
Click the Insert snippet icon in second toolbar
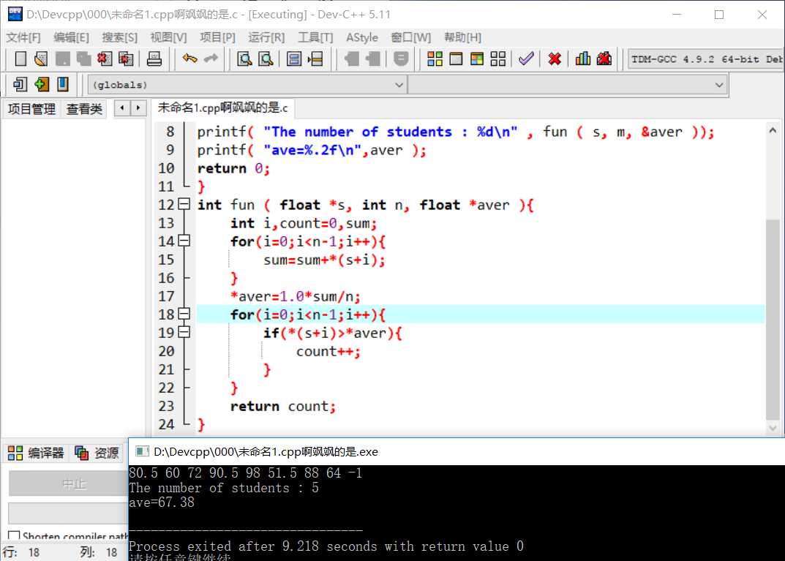(20, 85)
